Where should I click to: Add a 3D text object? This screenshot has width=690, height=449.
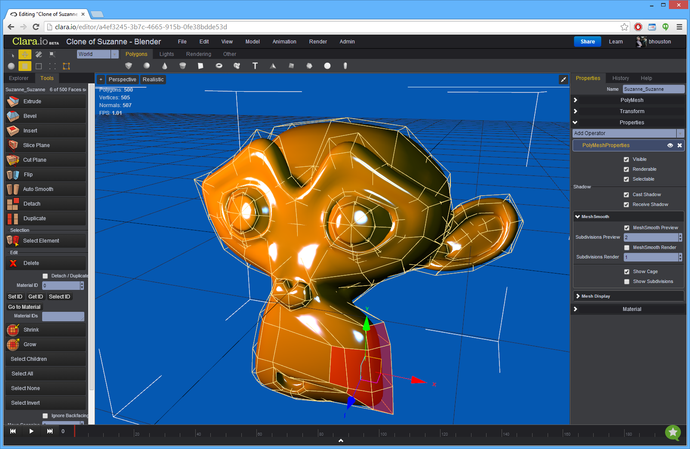[255, 66]
